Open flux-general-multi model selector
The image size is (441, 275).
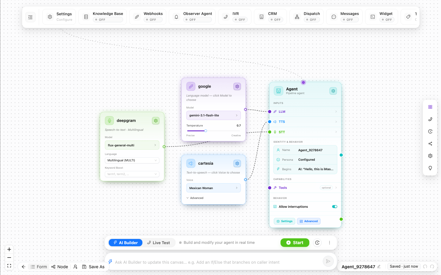click(x=132, y=145)
